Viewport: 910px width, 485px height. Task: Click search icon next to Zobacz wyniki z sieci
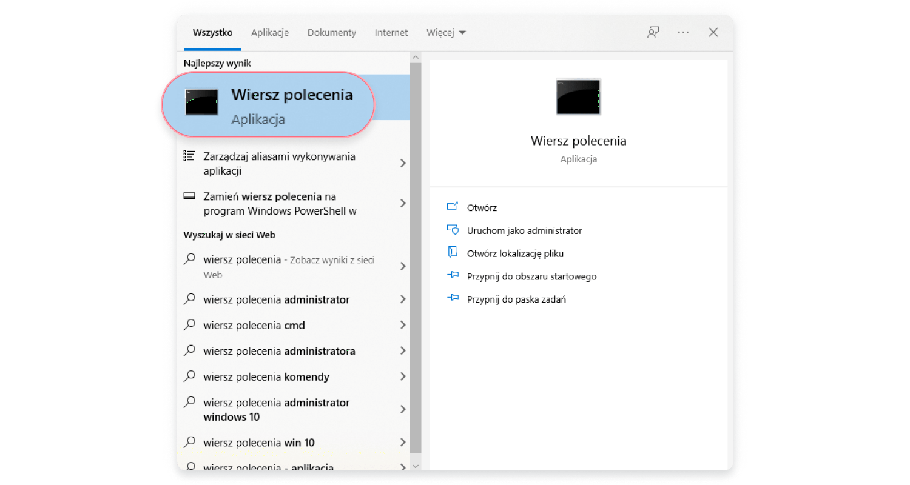tap(189, 259)
